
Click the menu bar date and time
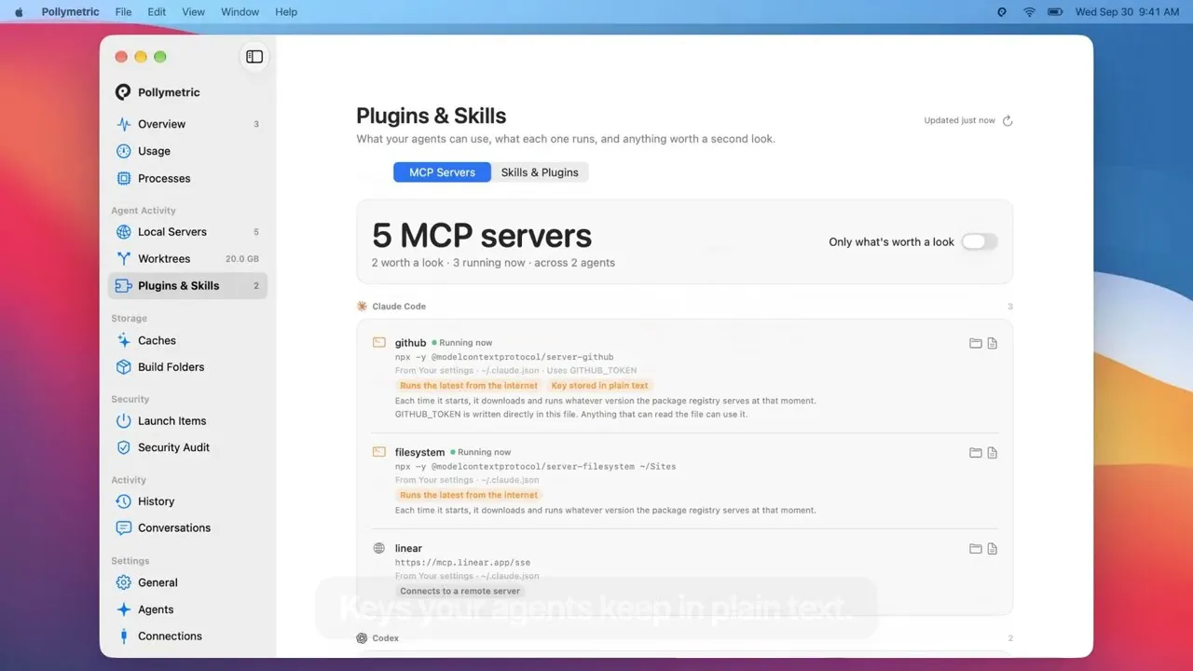(x=1127, y=12)
